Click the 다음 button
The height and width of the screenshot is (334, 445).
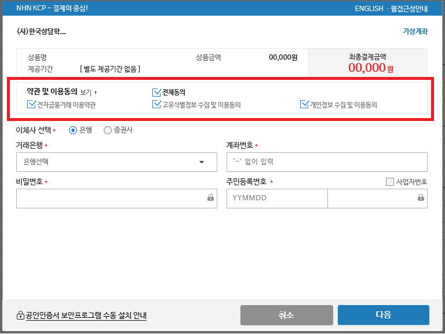point(384,315)
